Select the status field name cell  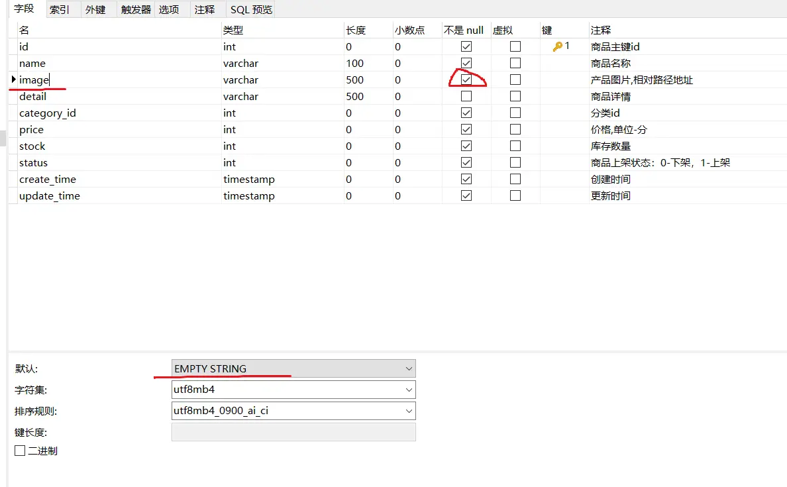pos(119,163)
